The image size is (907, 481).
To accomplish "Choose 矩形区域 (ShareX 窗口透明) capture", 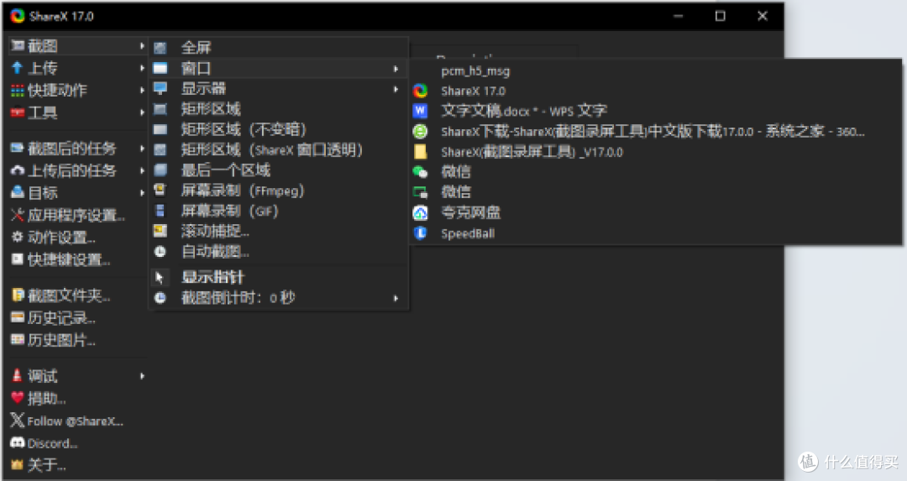I will coord(279,149).
